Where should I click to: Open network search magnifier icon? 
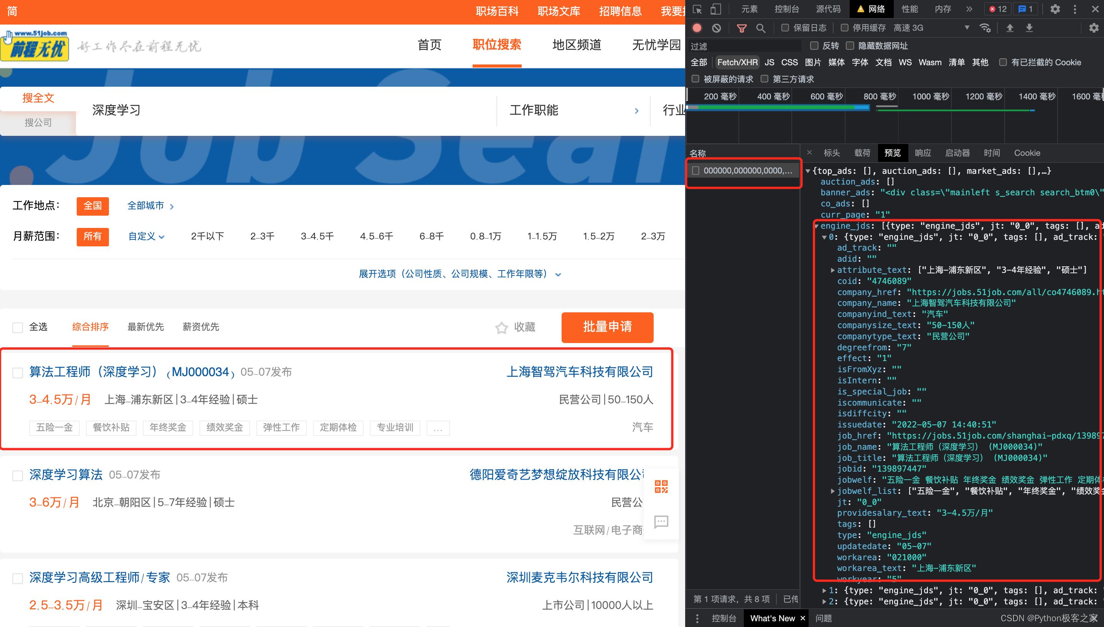[x=761, y=28]
